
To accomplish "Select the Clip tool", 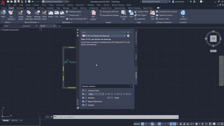I will (57, 14).
